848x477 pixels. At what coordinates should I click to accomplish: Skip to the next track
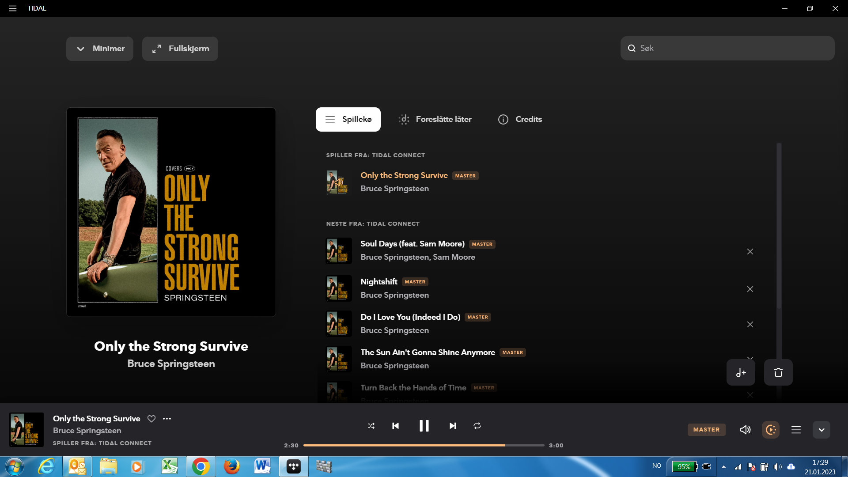pyautogui.click(x=452, y=426)
